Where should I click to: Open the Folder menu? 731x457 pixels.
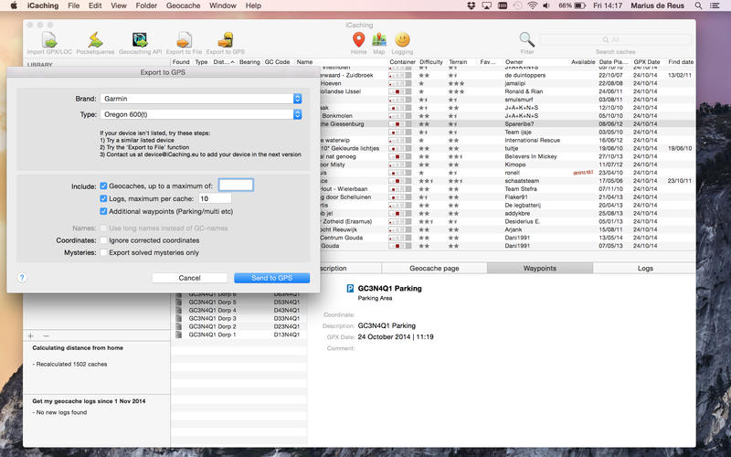point(146,5)
